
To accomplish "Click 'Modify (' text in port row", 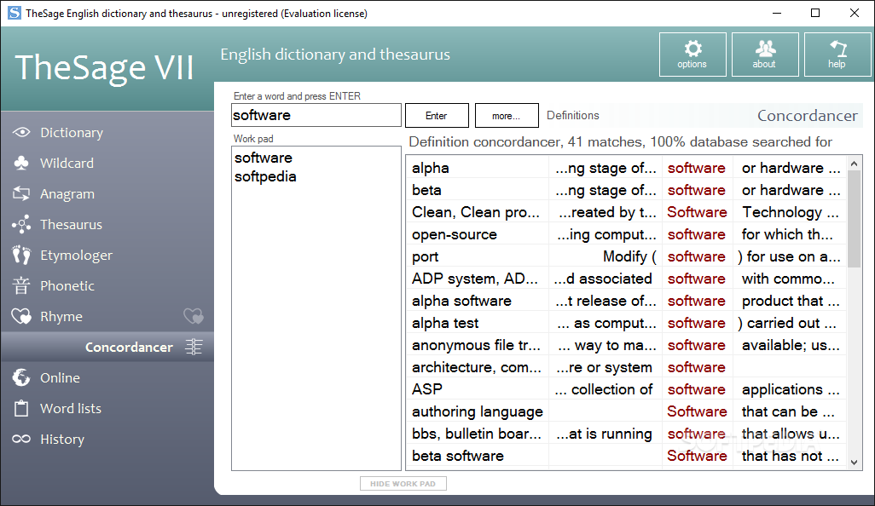I will [x=629, y=256].
